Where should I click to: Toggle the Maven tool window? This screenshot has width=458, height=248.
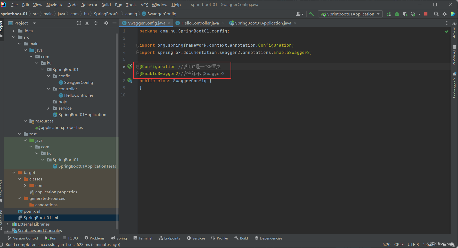pyautogui.click(x=454, y=30)
